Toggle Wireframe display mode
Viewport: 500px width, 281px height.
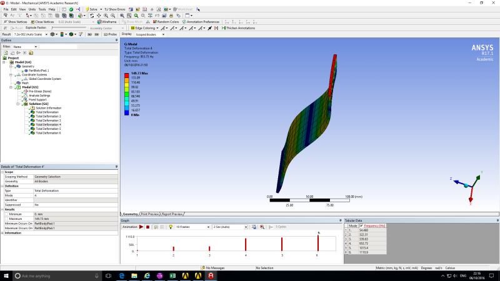tap(107, 22)
